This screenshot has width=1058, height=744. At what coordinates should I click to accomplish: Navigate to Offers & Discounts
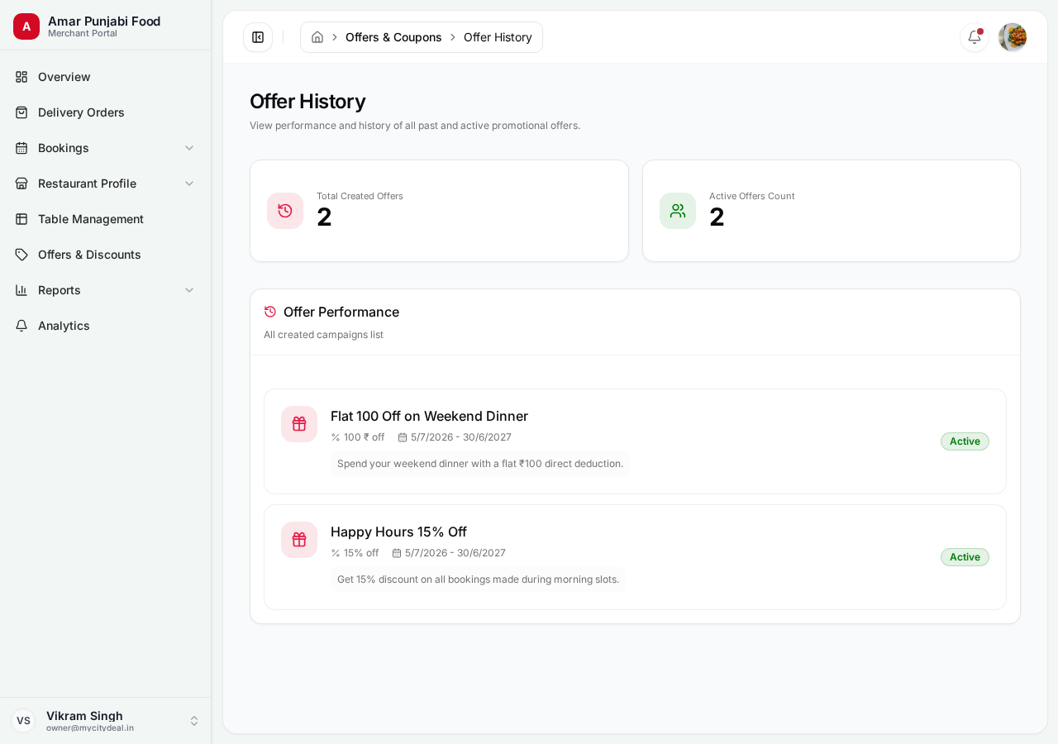pos(106,255)
